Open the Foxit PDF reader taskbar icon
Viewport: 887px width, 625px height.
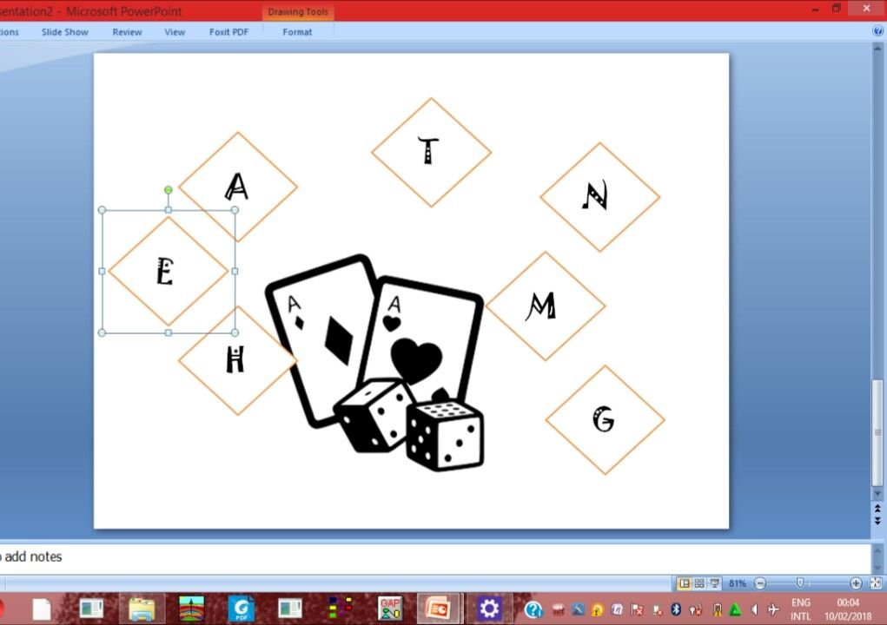pyautogui.click(x=241, y=609)
